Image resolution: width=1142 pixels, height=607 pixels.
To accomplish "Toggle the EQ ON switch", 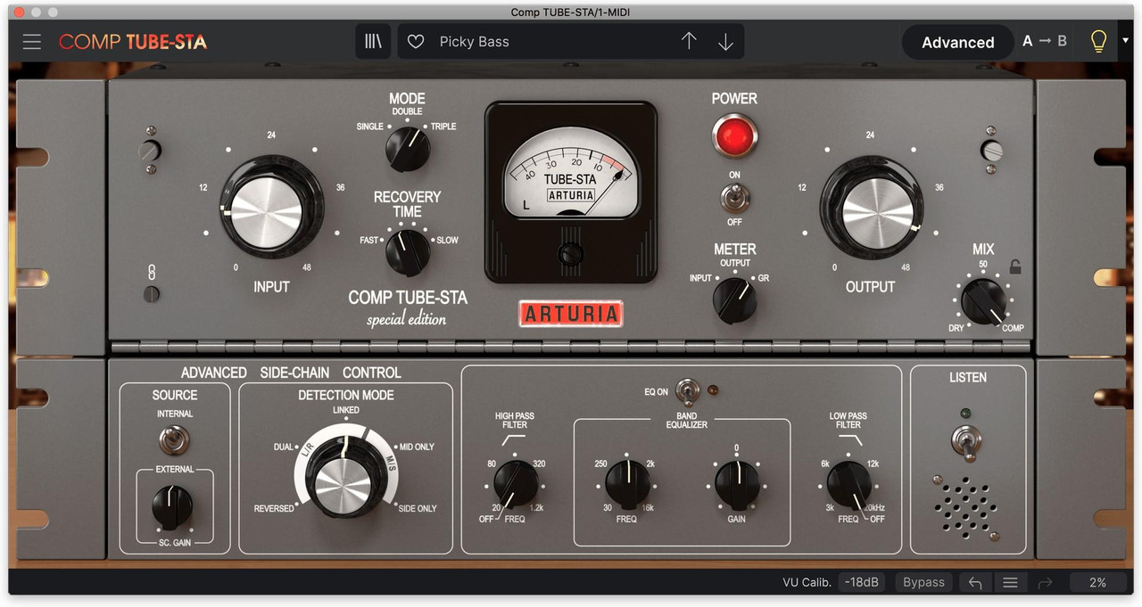I will 686,390.
